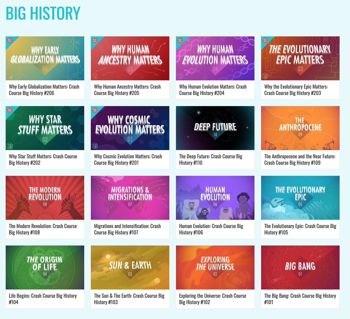Open The Evolutionary Epic Matters thumbnail

(x=300, y=58)
